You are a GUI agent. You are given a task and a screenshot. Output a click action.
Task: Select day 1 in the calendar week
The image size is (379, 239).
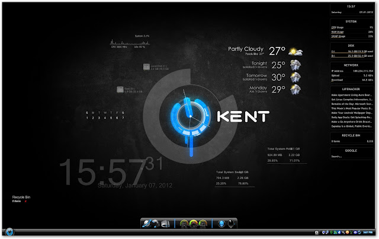87,118
